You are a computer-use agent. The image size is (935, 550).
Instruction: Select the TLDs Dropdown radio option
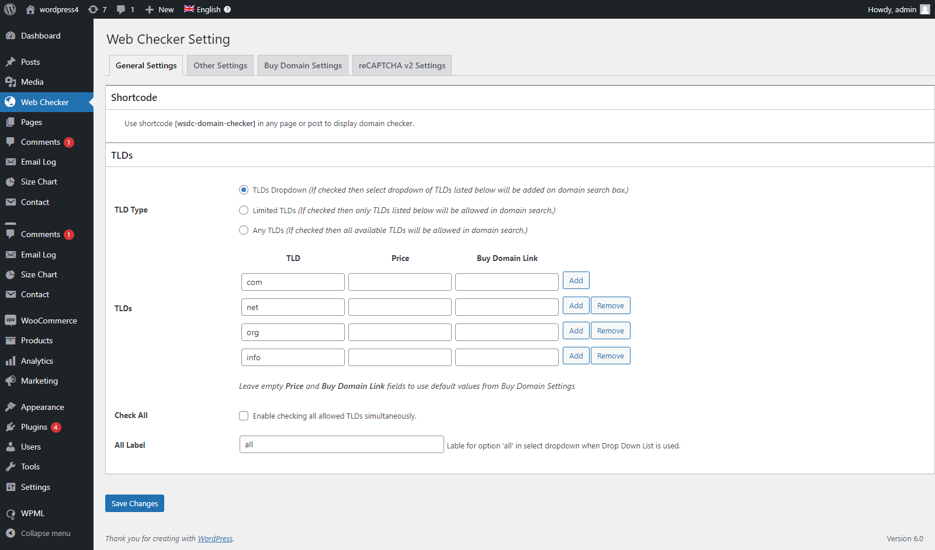pyautogui.click(x=244, y=190)
